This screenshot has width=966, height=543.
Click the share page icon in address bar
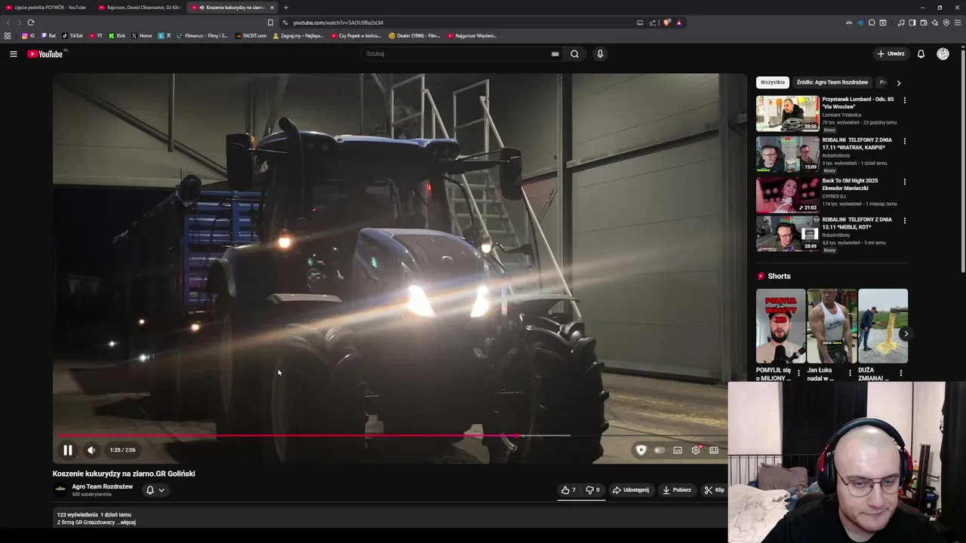653,23
